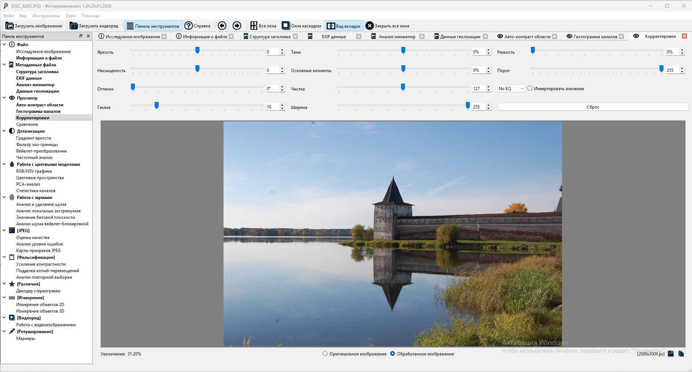
Task: Enable Инвертировать значения checkbox
Action: pyautogui.click(x=530, y=88)
